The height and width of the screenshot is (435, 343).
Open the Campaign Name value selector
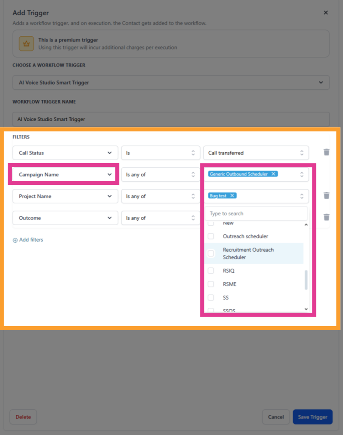(256, 174)
